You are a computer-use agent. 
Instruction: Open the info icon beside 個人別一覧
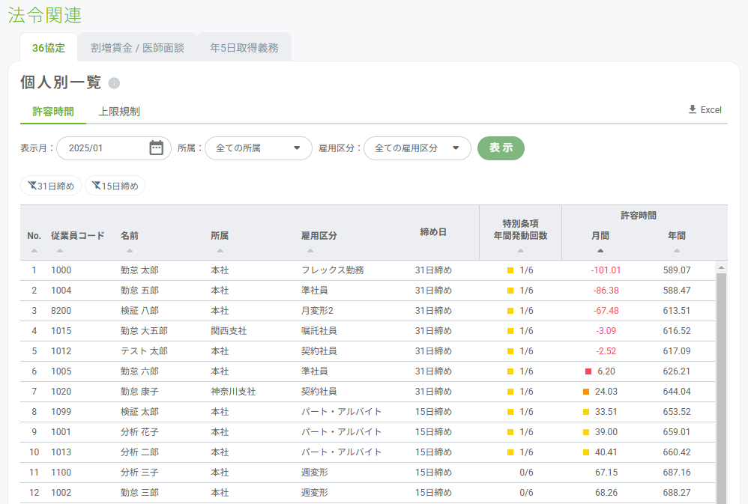114,83
